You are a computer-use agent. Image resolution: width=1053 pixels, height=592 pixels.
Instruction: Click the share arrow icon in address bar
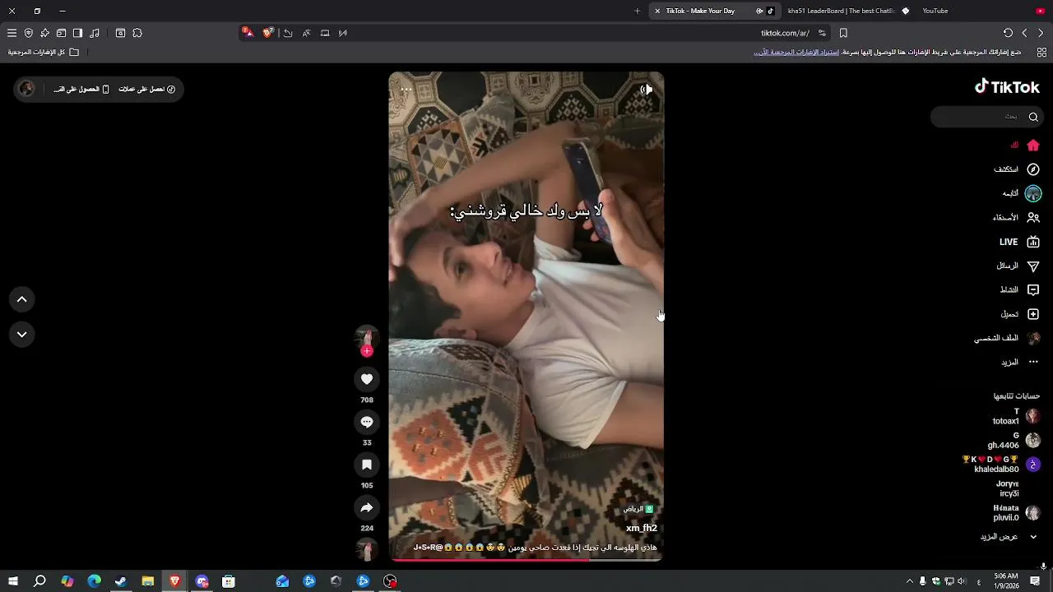(x=288, y=33)
